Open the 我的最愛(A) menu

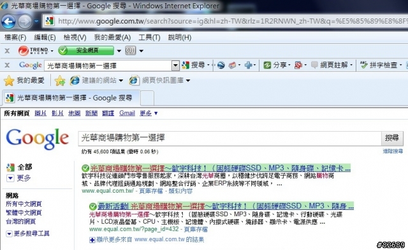tap(112, 38)
